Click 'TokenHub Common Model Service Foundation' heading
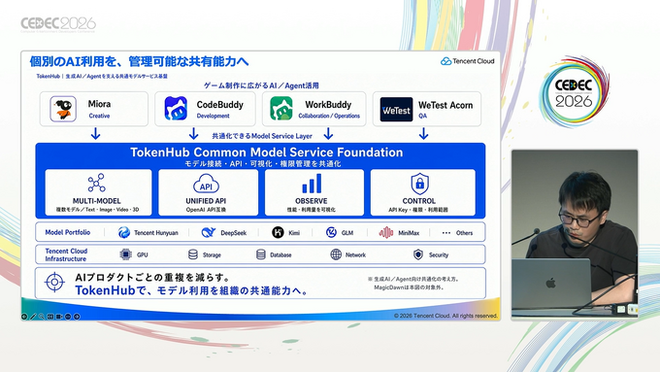Screen dimensions: 660x372 (267, 152)
